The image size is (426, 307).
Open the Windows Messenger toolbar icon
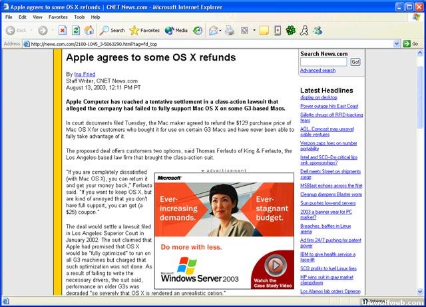[318, 30]
